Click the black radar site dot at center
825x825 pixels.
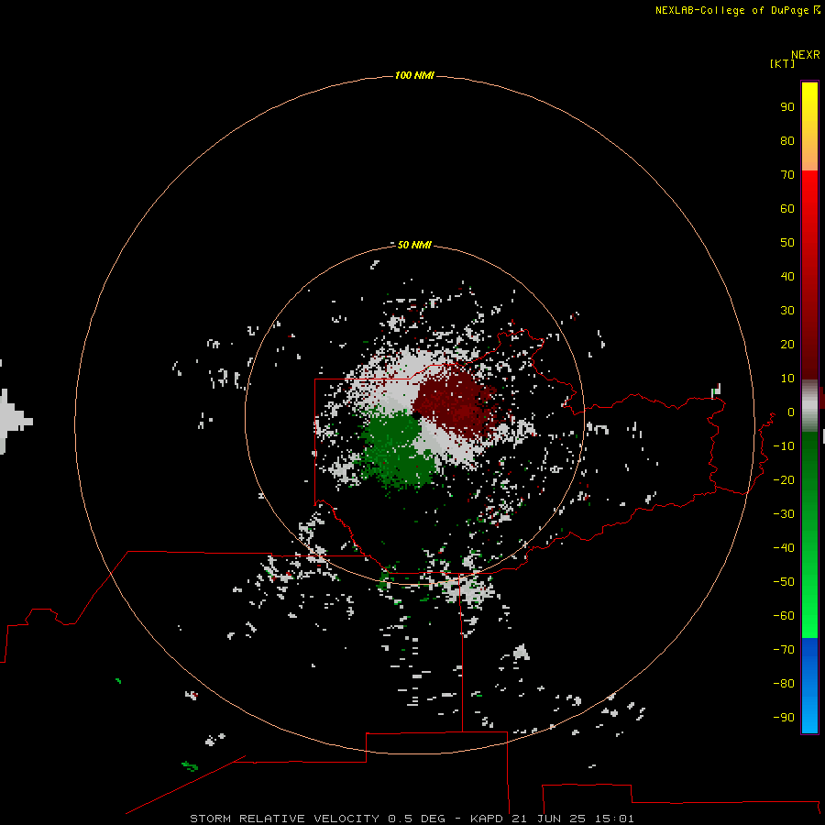point(416,415)
